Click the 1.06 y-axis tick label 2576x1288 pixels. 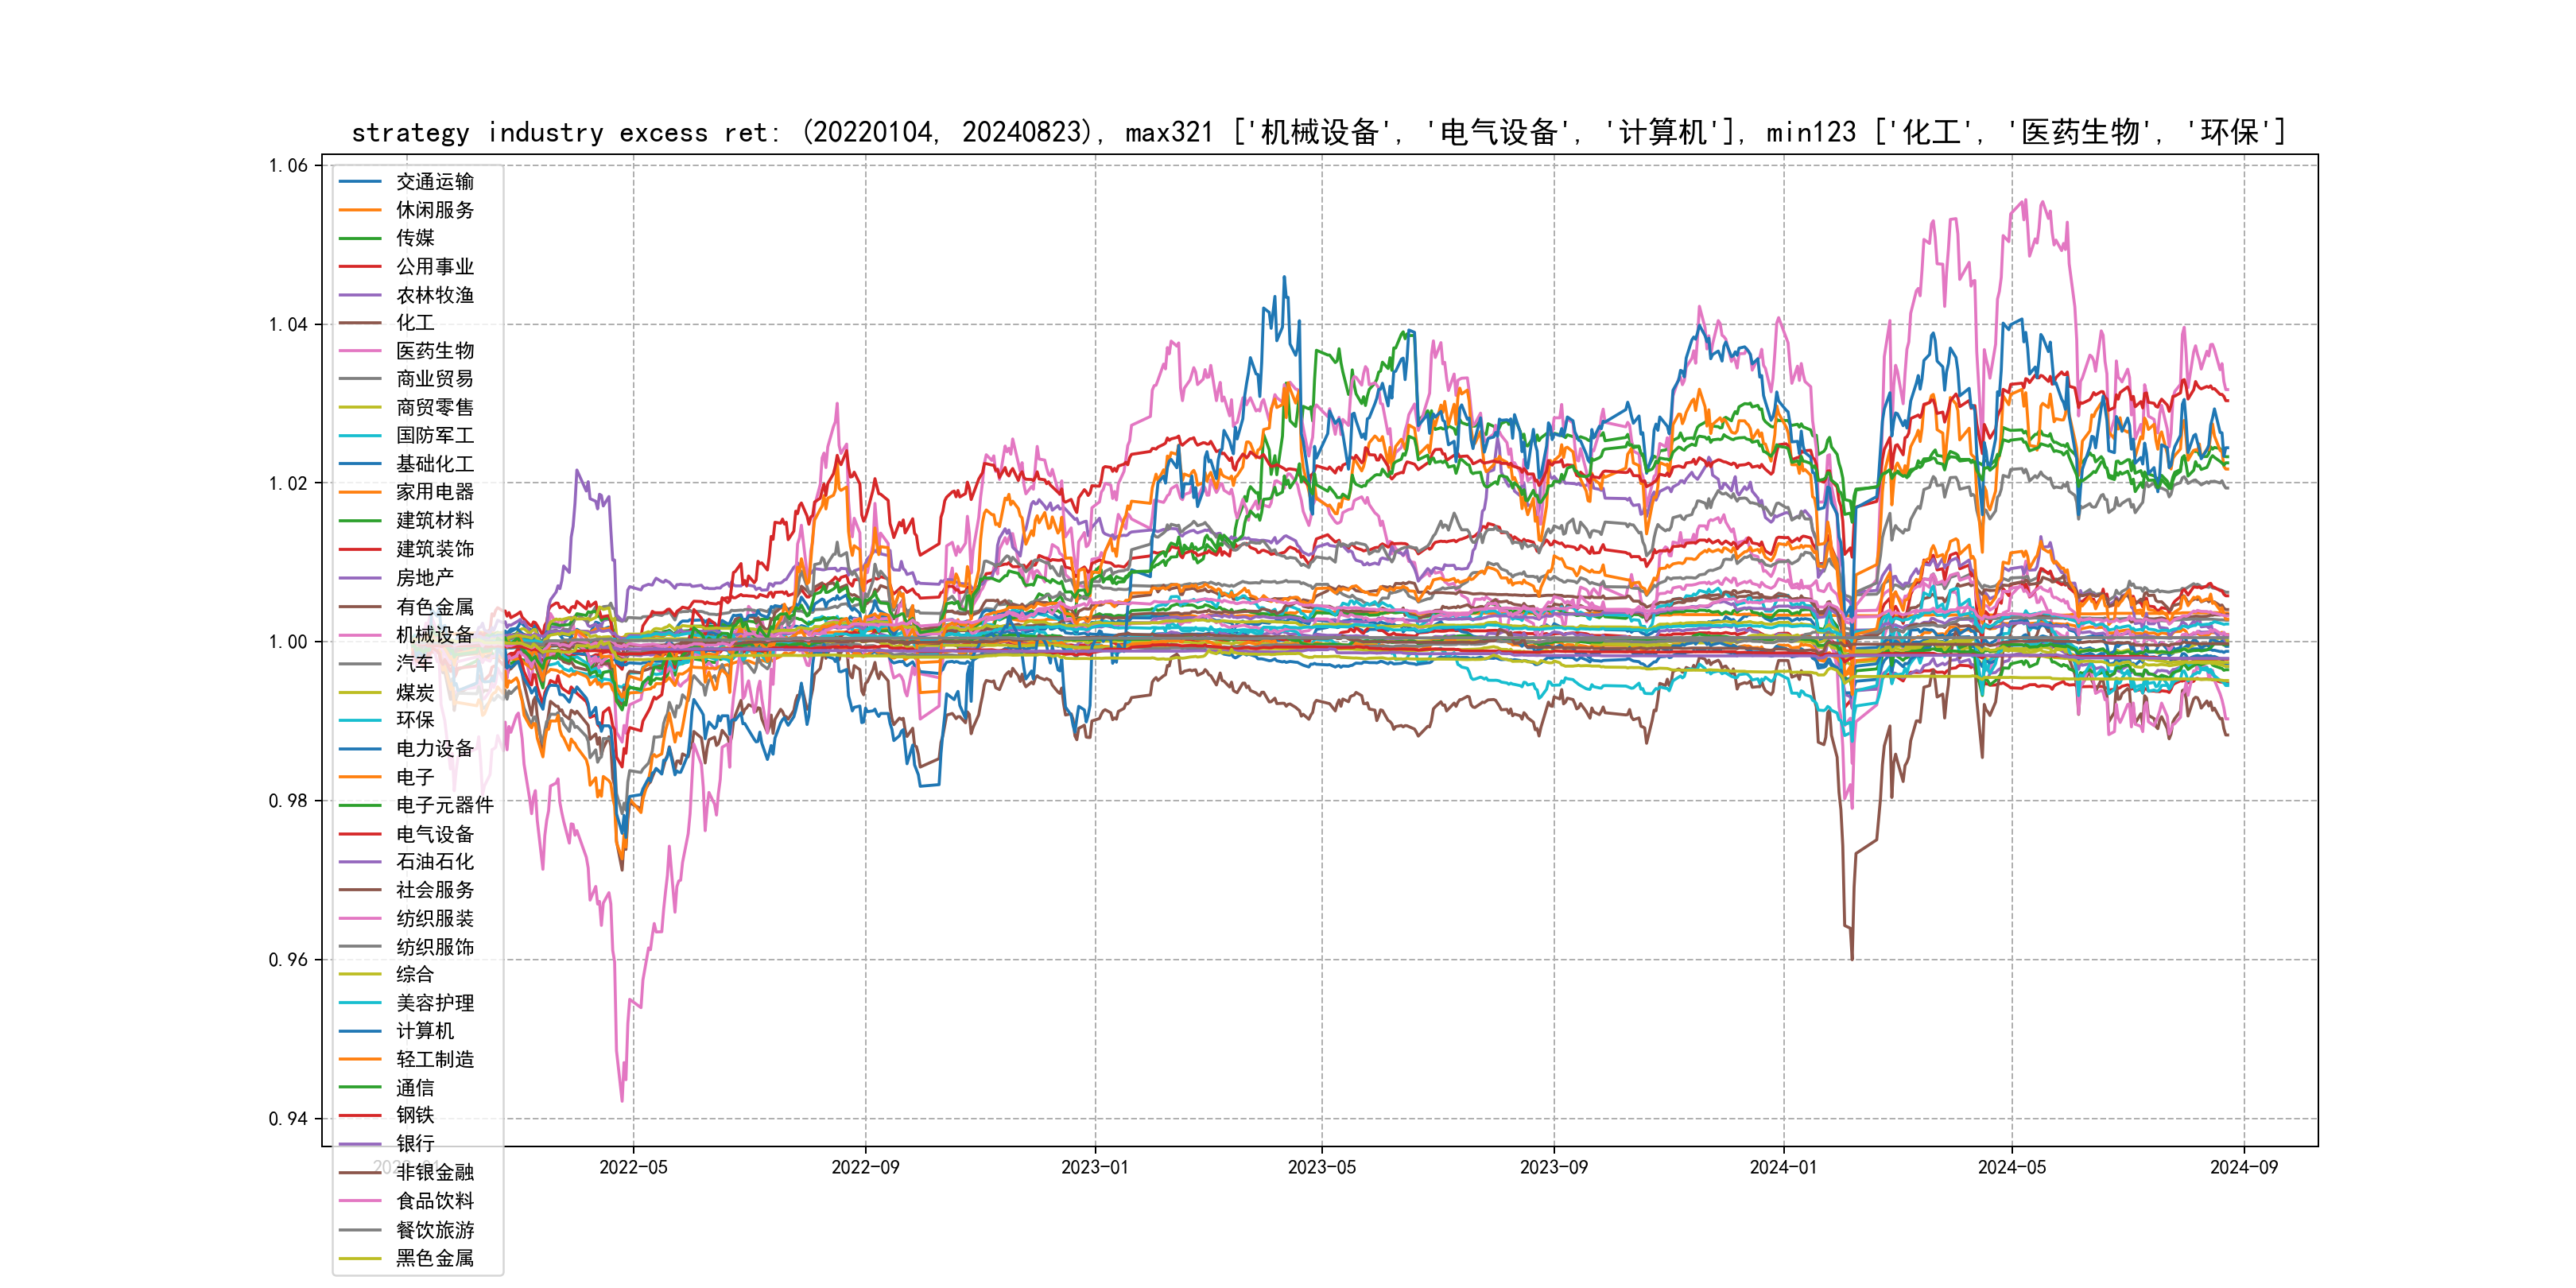pyautogui.click(x=288, y=166)
